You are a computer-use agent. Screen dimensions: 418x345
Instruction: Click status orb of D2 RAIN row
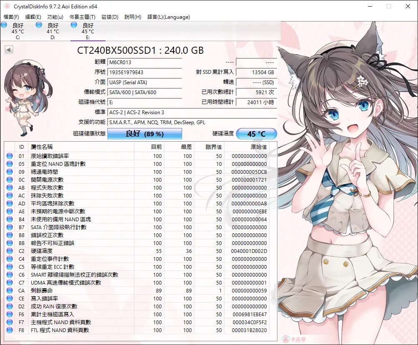click(10, 306)
